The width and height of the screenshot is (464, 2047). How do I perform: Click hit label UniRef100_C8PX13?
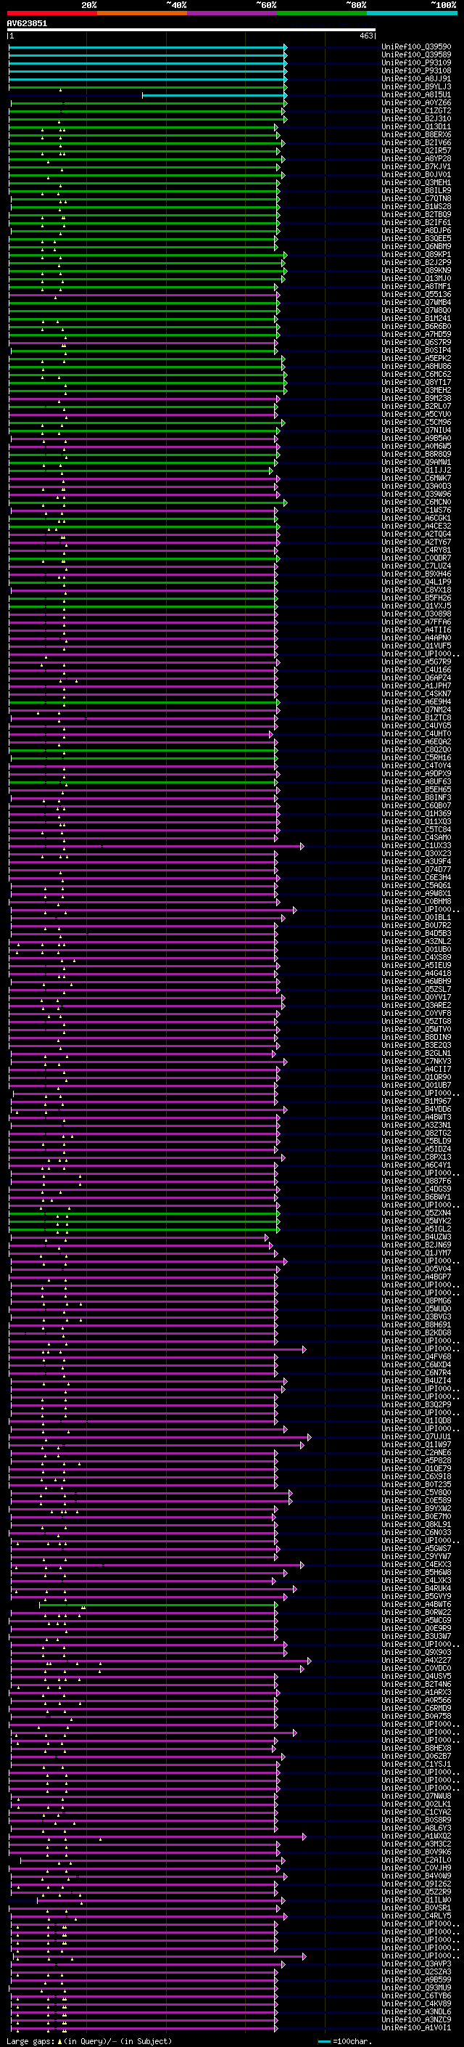416,1156
